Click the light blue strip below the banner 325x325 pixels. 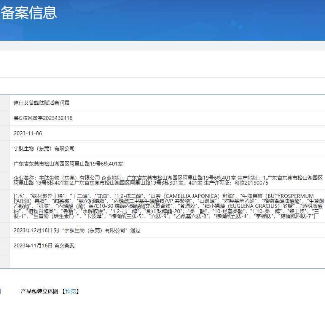(x=162, y=45)
